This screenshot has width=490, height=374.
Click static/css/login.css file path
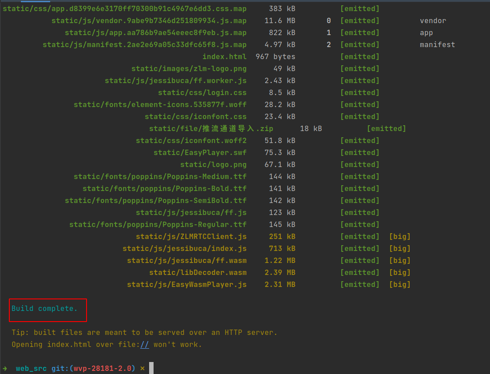click(x=202, y=93)
